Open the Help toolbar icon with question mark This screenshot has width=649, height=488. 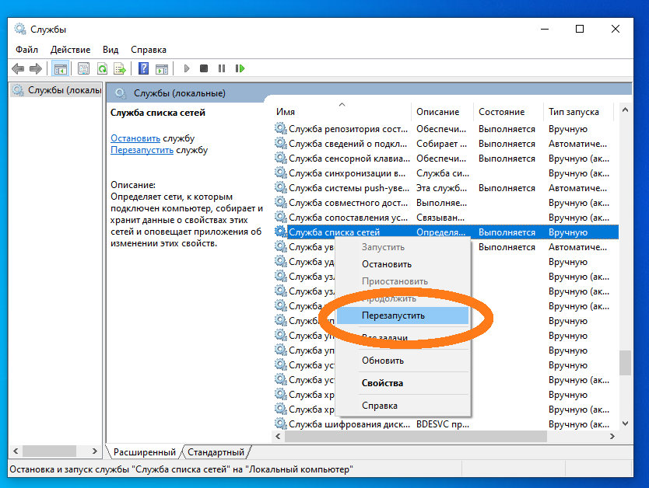click(x=143, y=68)
